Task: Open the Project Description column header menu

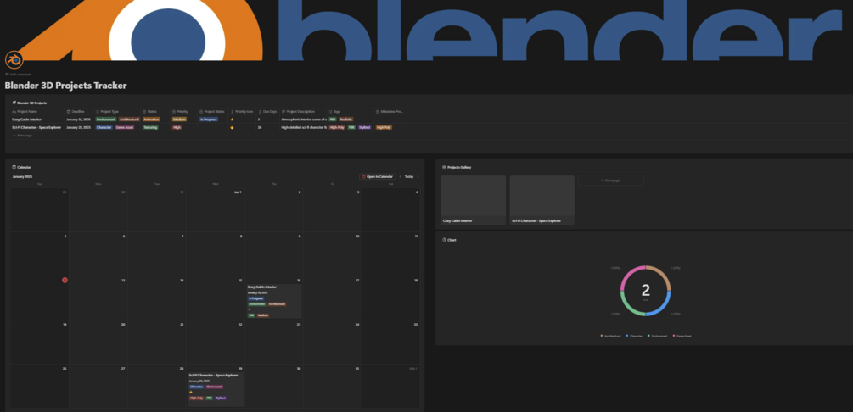Action: click(303, 111)
